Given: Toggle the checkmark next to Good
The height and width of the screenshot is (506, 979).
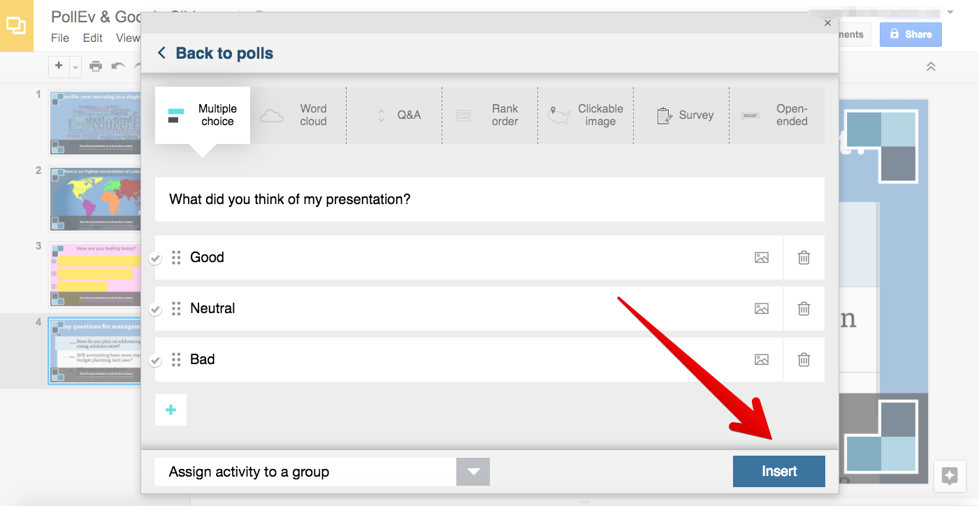Looking at the screenshot, I should pos(155,257).
